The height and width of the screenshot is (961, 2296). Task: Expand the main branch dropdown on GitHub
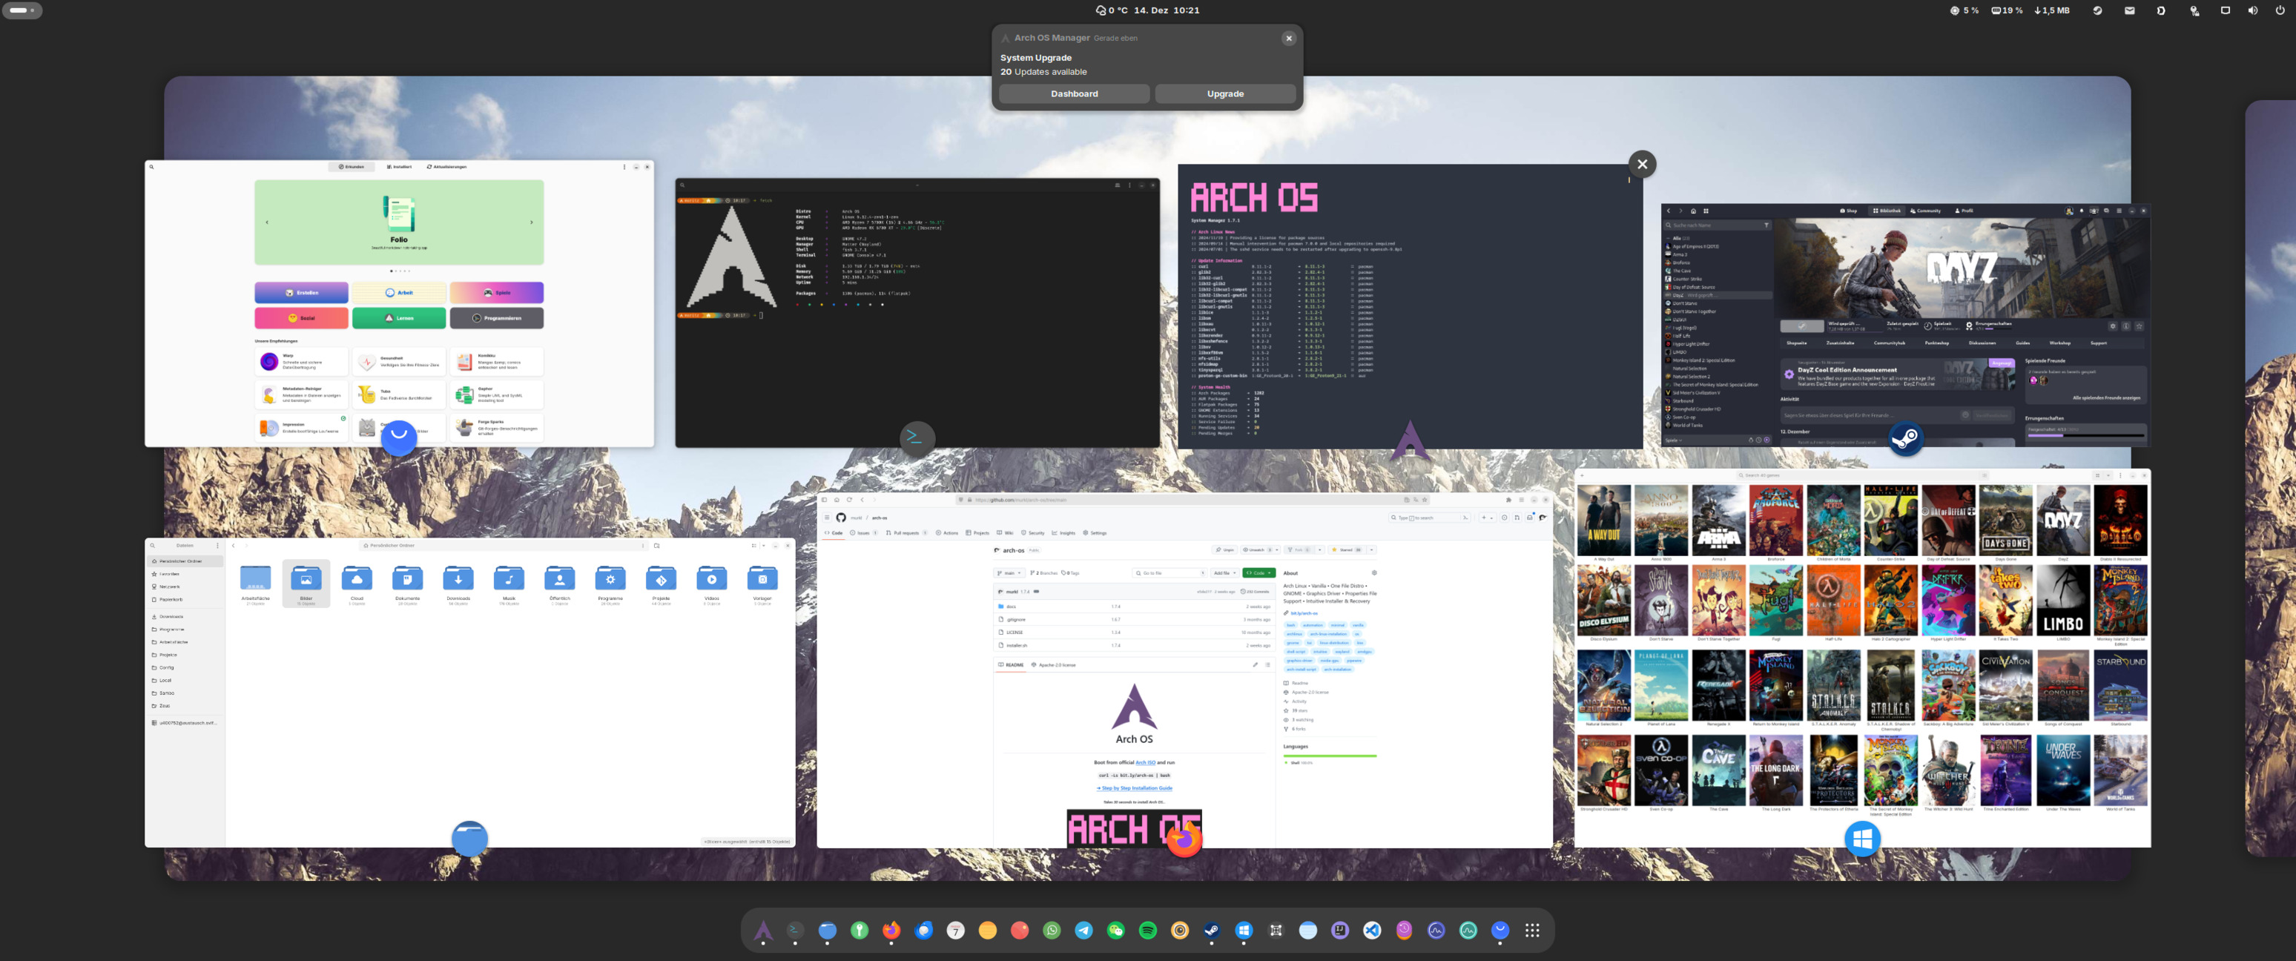pyautogui.click(x=1010, y=573)
